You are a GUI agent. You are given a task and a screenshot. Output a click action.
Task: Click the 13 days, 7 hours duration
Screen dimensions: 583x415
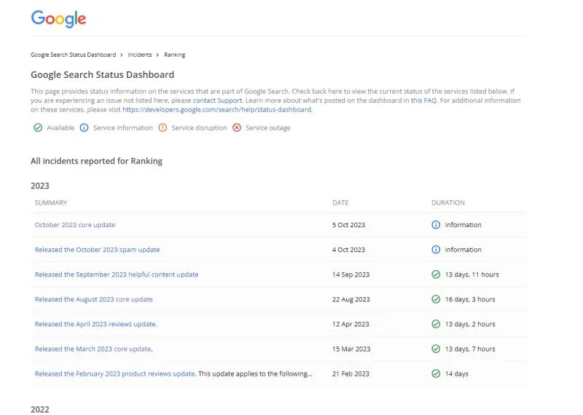coord(470,349)
